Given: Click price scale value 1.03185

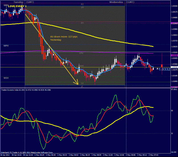Looking at the screenshot, I should point(174,76).
